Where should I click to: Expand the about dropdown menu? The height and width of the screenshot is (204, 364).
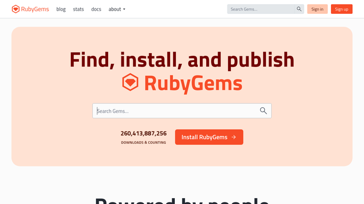117,9
